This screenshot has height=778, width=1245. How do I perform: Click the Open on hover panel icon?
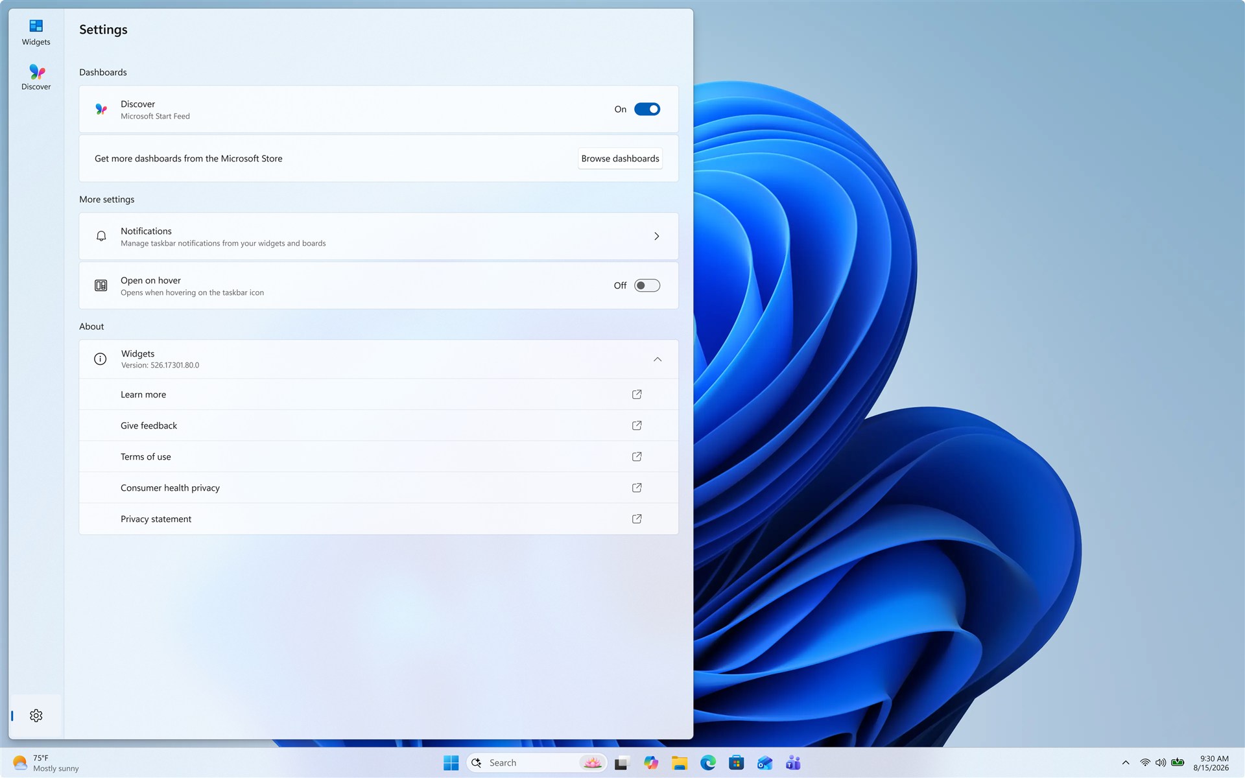(x=101, y=286)
